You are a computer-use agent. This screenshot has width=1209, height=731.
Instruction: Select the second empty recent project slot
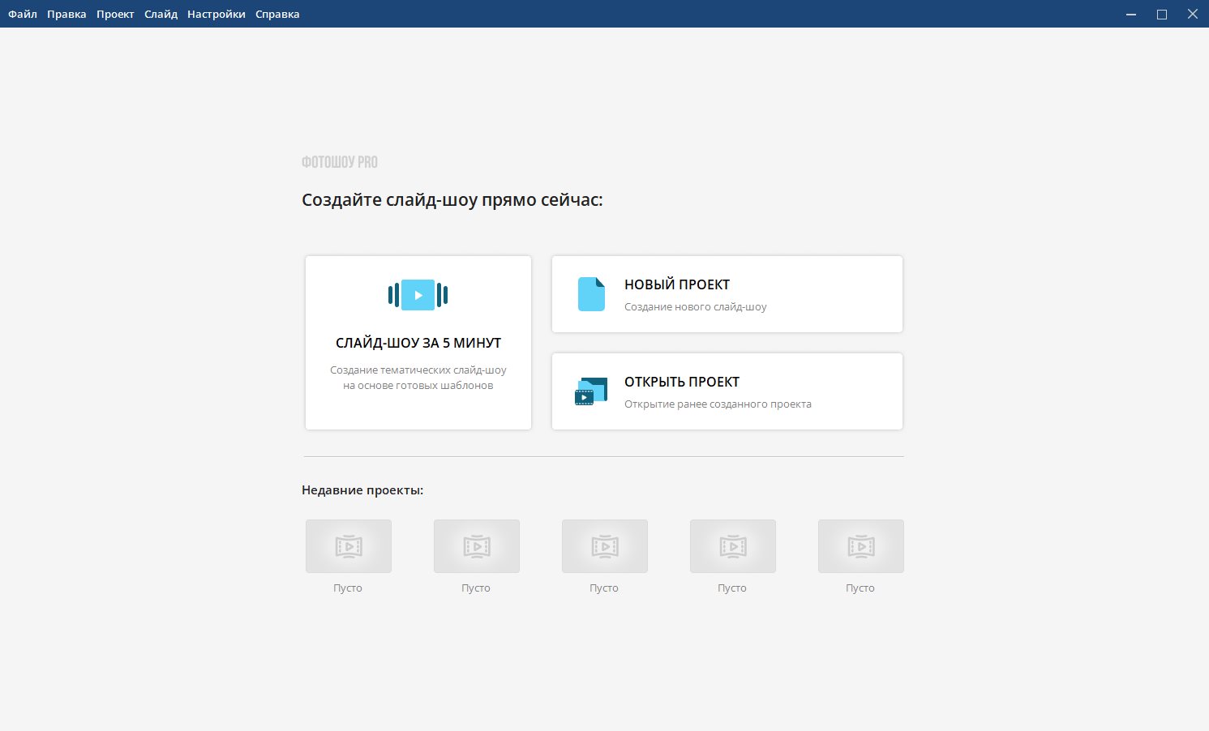[477, 546]
